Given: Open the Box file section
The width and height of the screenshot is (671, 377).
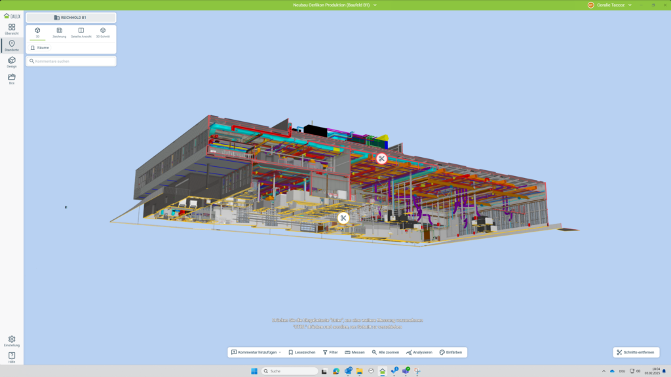Looking at the screenshot, I should click(12, 79).
